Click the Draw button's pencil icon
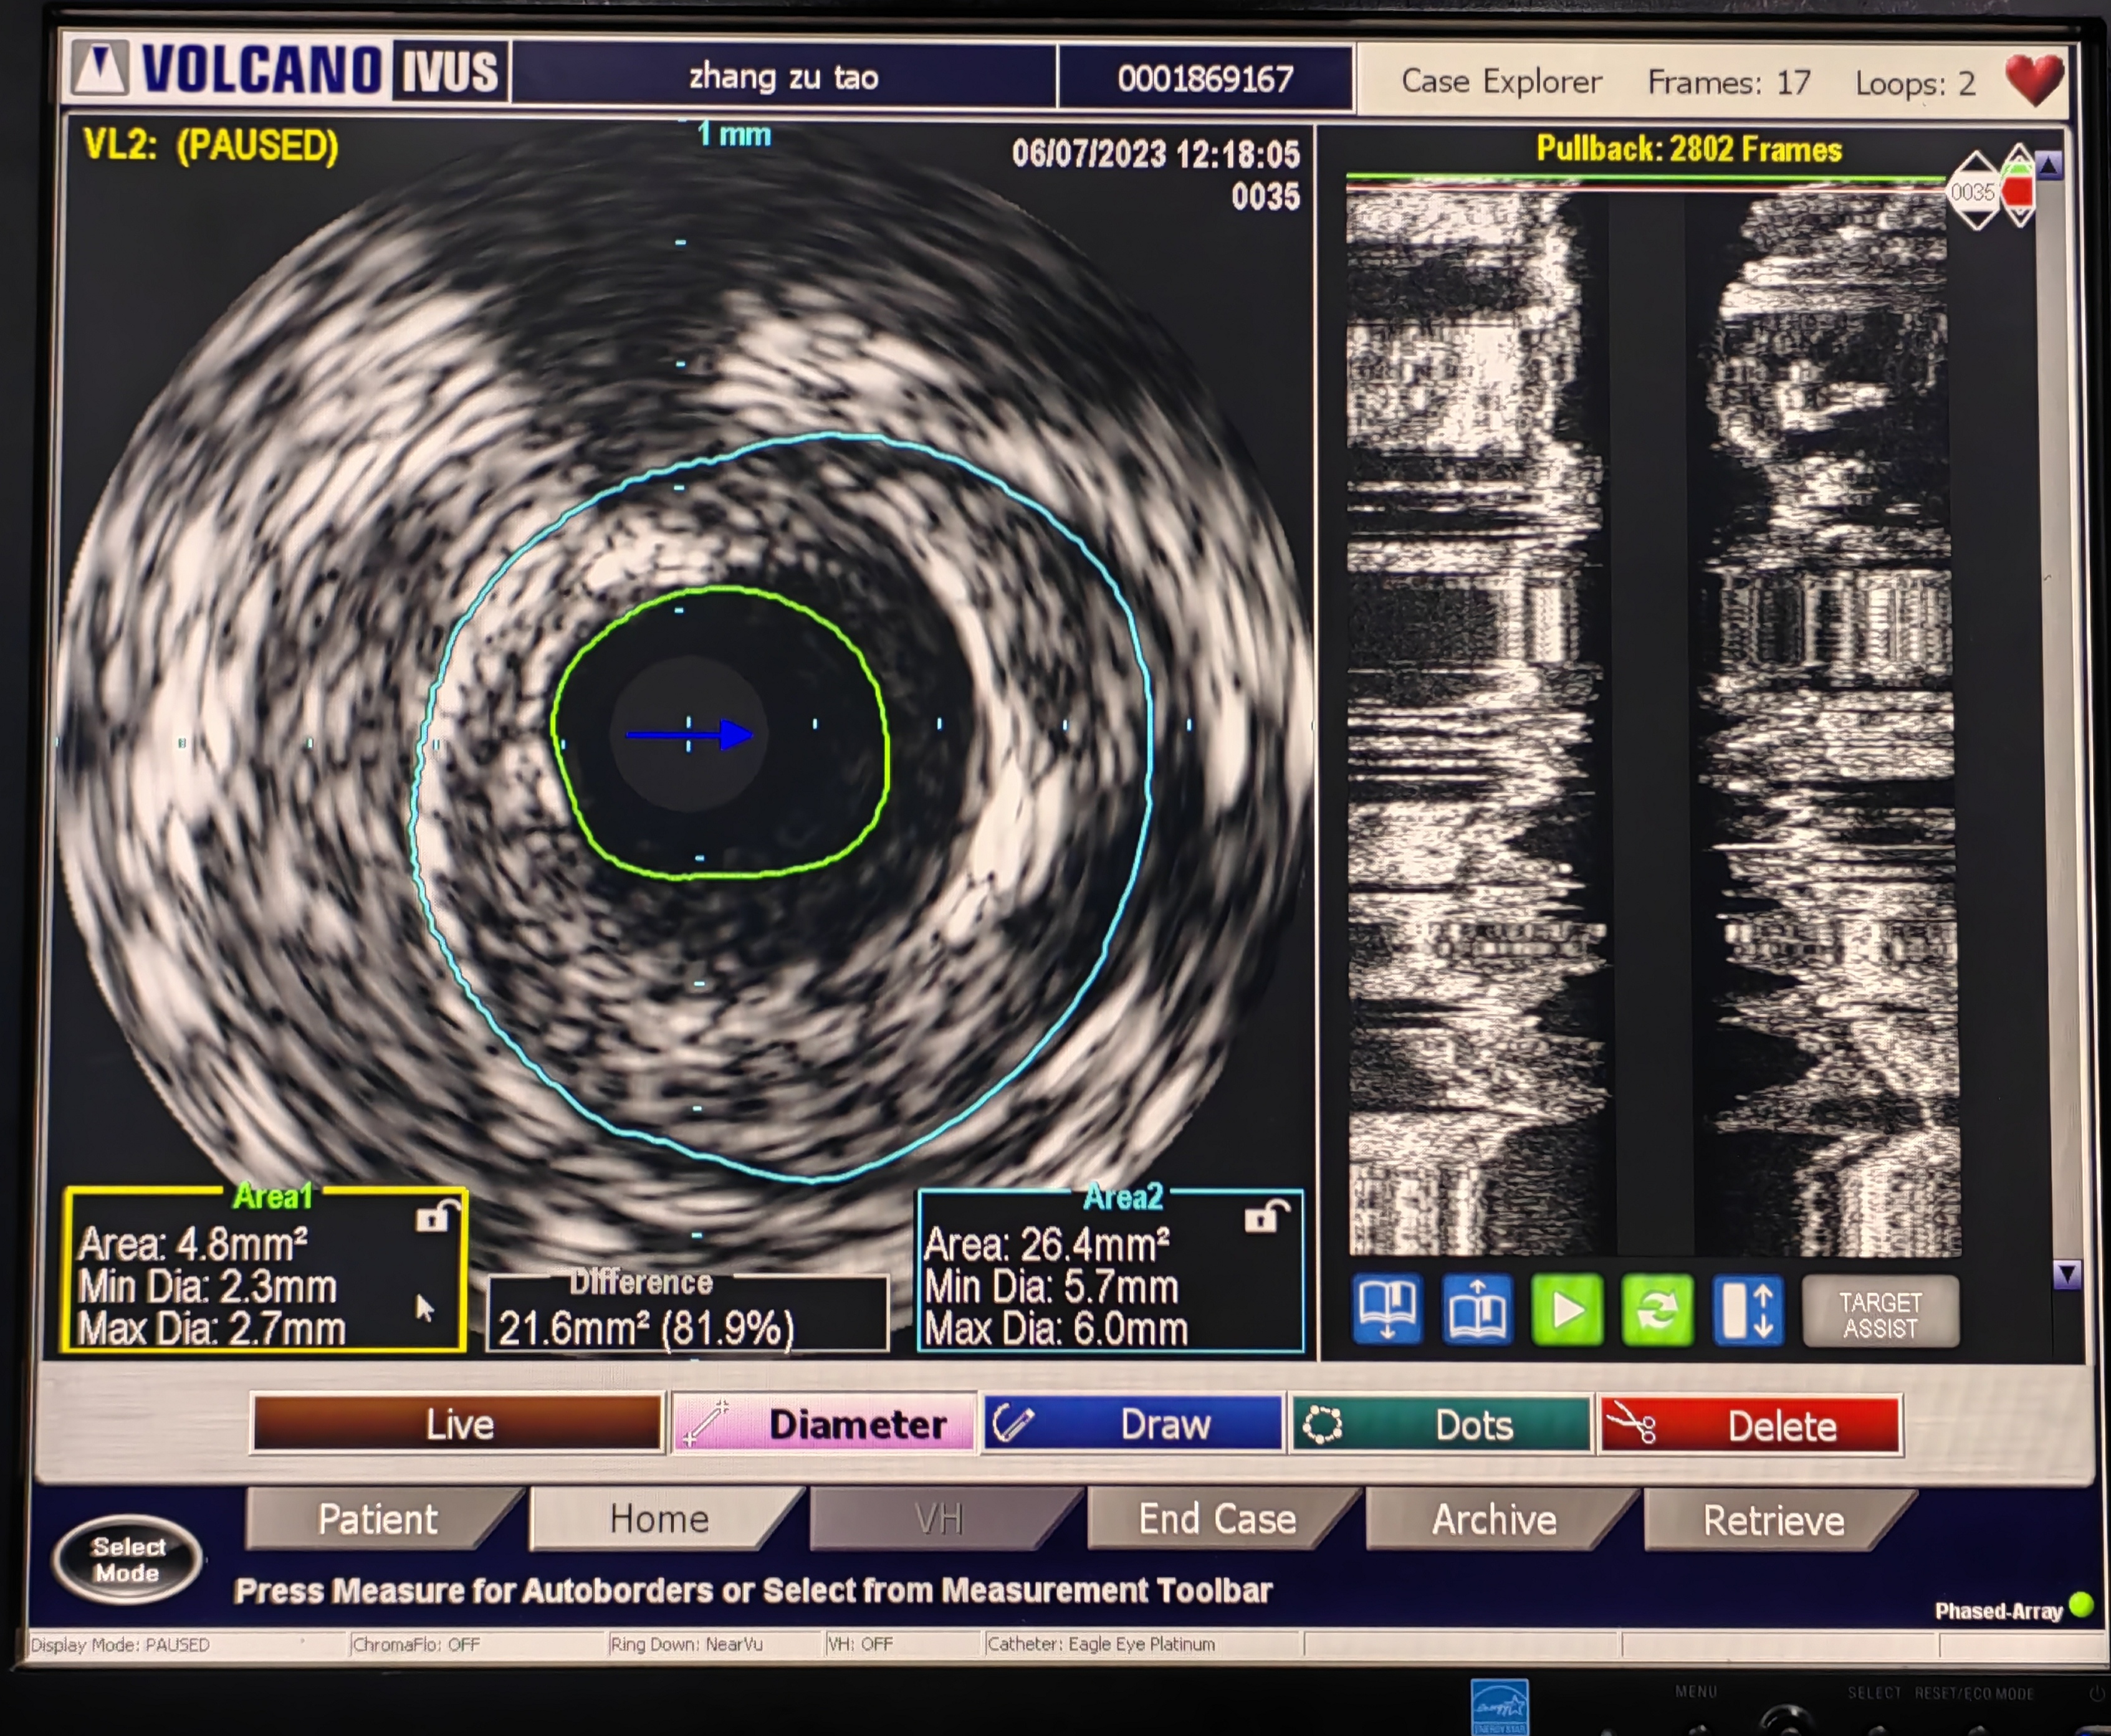The height and width of the screenshot is (1736, 2111). [x=1013, y=1423]
